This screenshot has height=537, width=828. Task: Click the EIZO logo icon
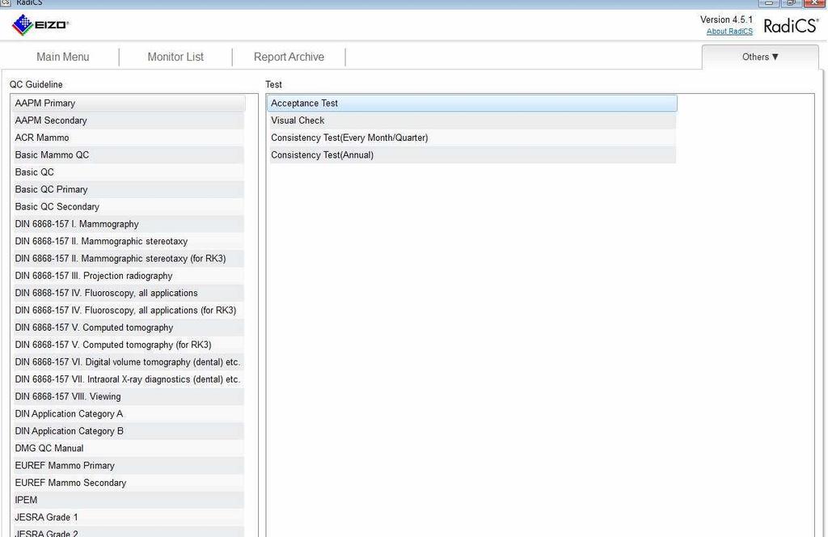coord(40,24)
